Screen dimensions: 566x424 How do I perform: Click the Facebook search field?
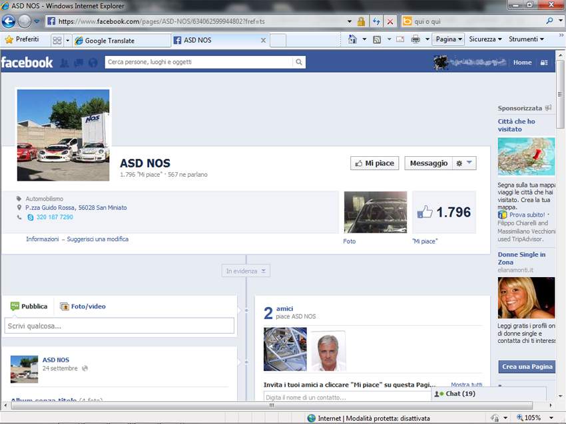198,62
